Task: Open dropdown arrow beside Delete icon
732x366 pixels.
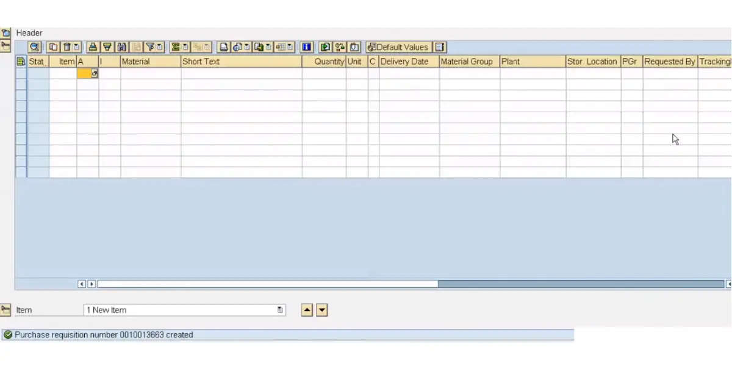Action: [76, 47]
